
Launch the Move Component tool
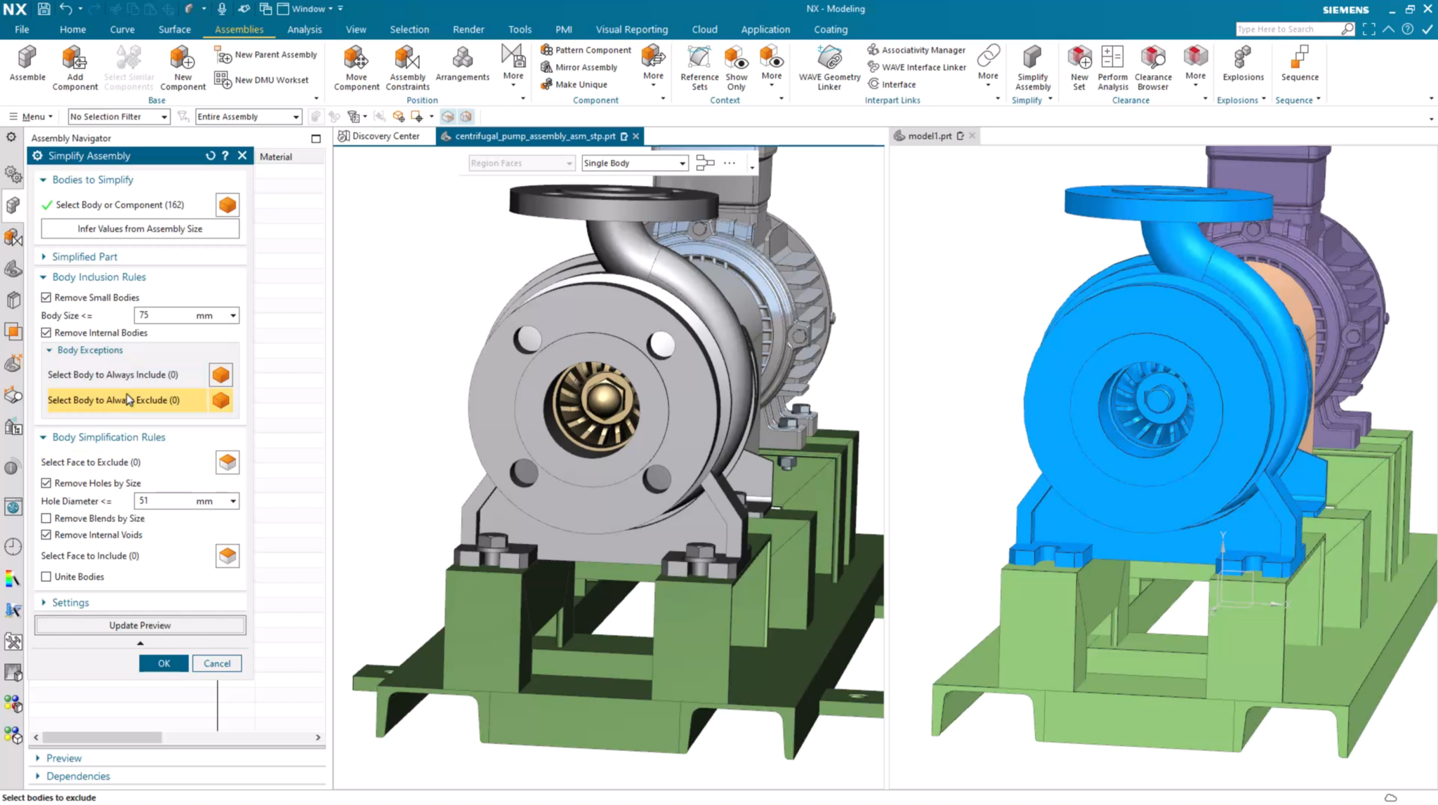[357, 67]
